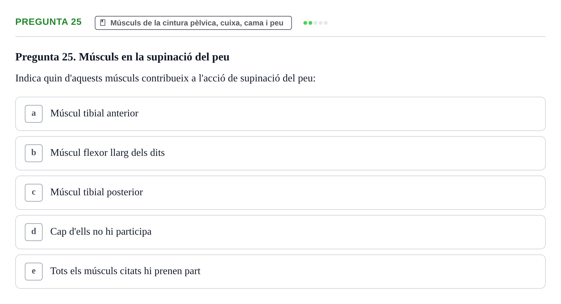
Task: Click the first green difficulty dot
Action: (x=305, y=23)
